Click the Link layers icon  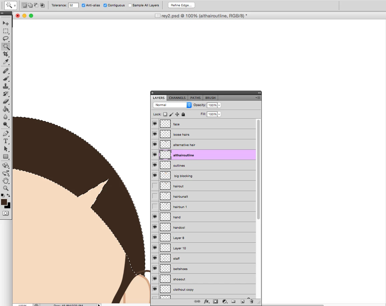[197, 301]
